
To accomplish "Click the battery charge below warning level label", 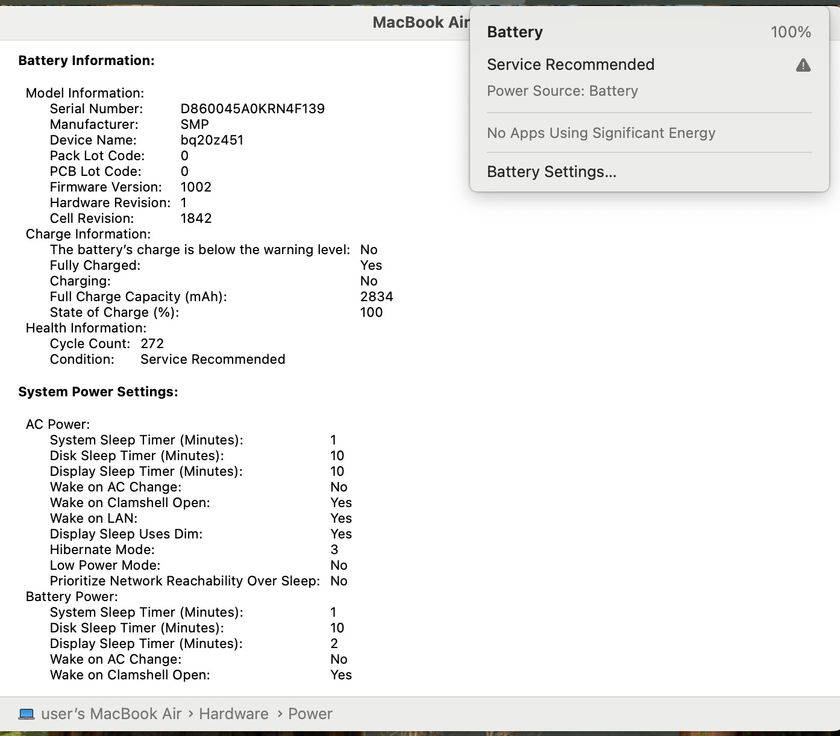I will [x=200, y=250].
